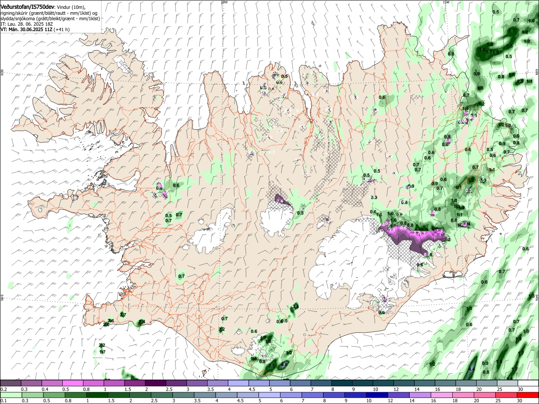The width and height of the screenshot is (539, 404).
Task: Click the 10 swatch on the upper snow scale
Action: [382, 383]
